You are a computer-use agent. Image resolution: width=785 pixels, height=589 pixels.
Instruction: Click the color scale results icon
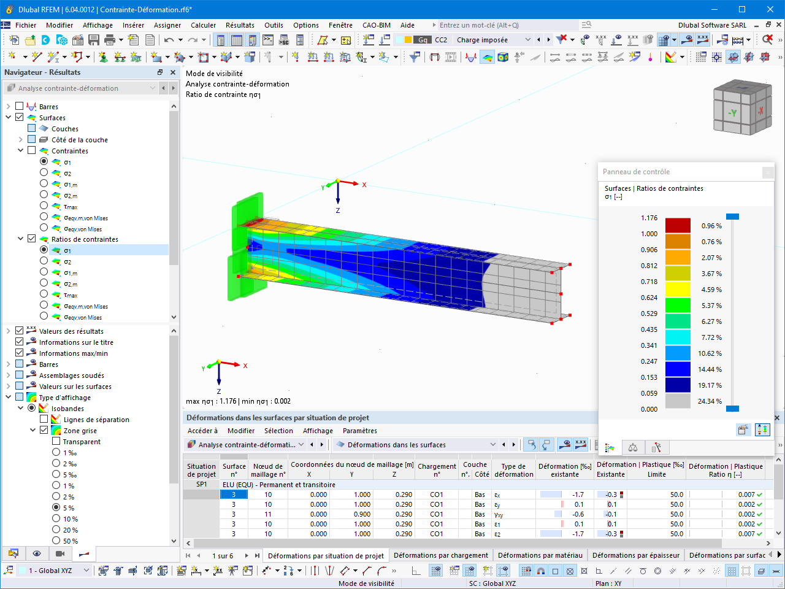coord(671,57)
